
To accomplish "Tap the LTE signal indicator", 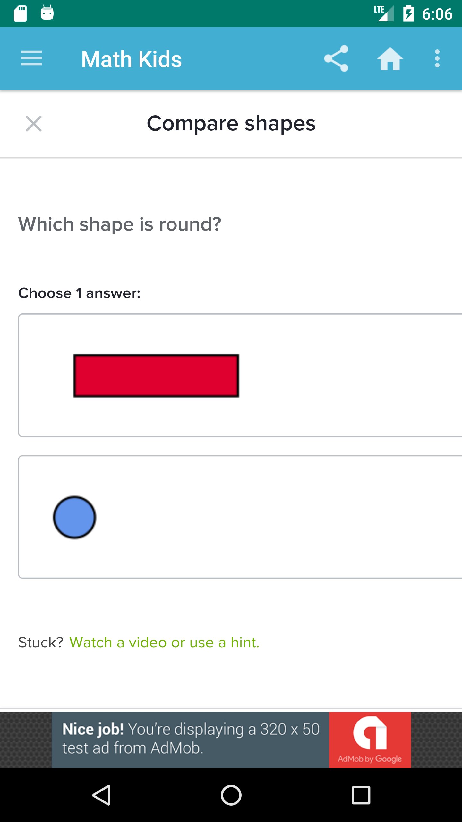I will [x=384, y=13].
